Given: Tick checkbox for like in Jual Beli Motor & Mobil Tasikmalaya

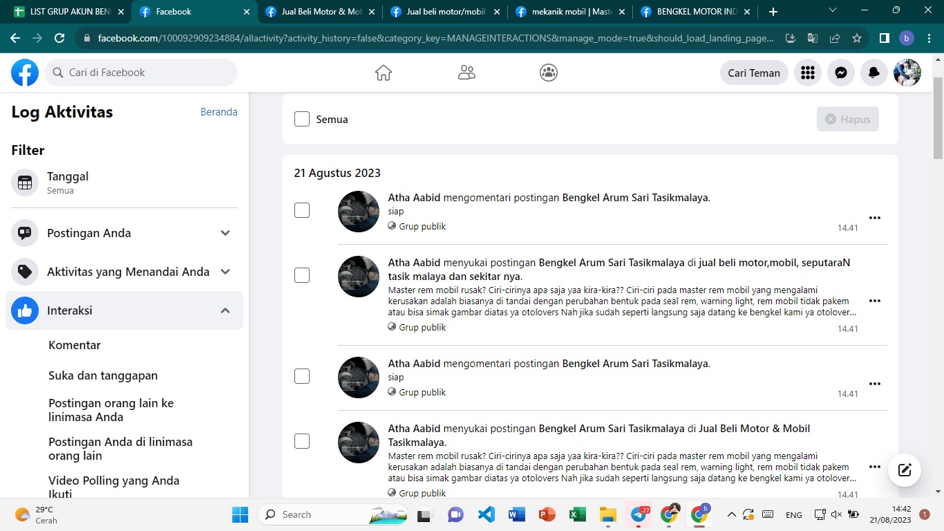Looking at the screenshot, I should [302, 441].
